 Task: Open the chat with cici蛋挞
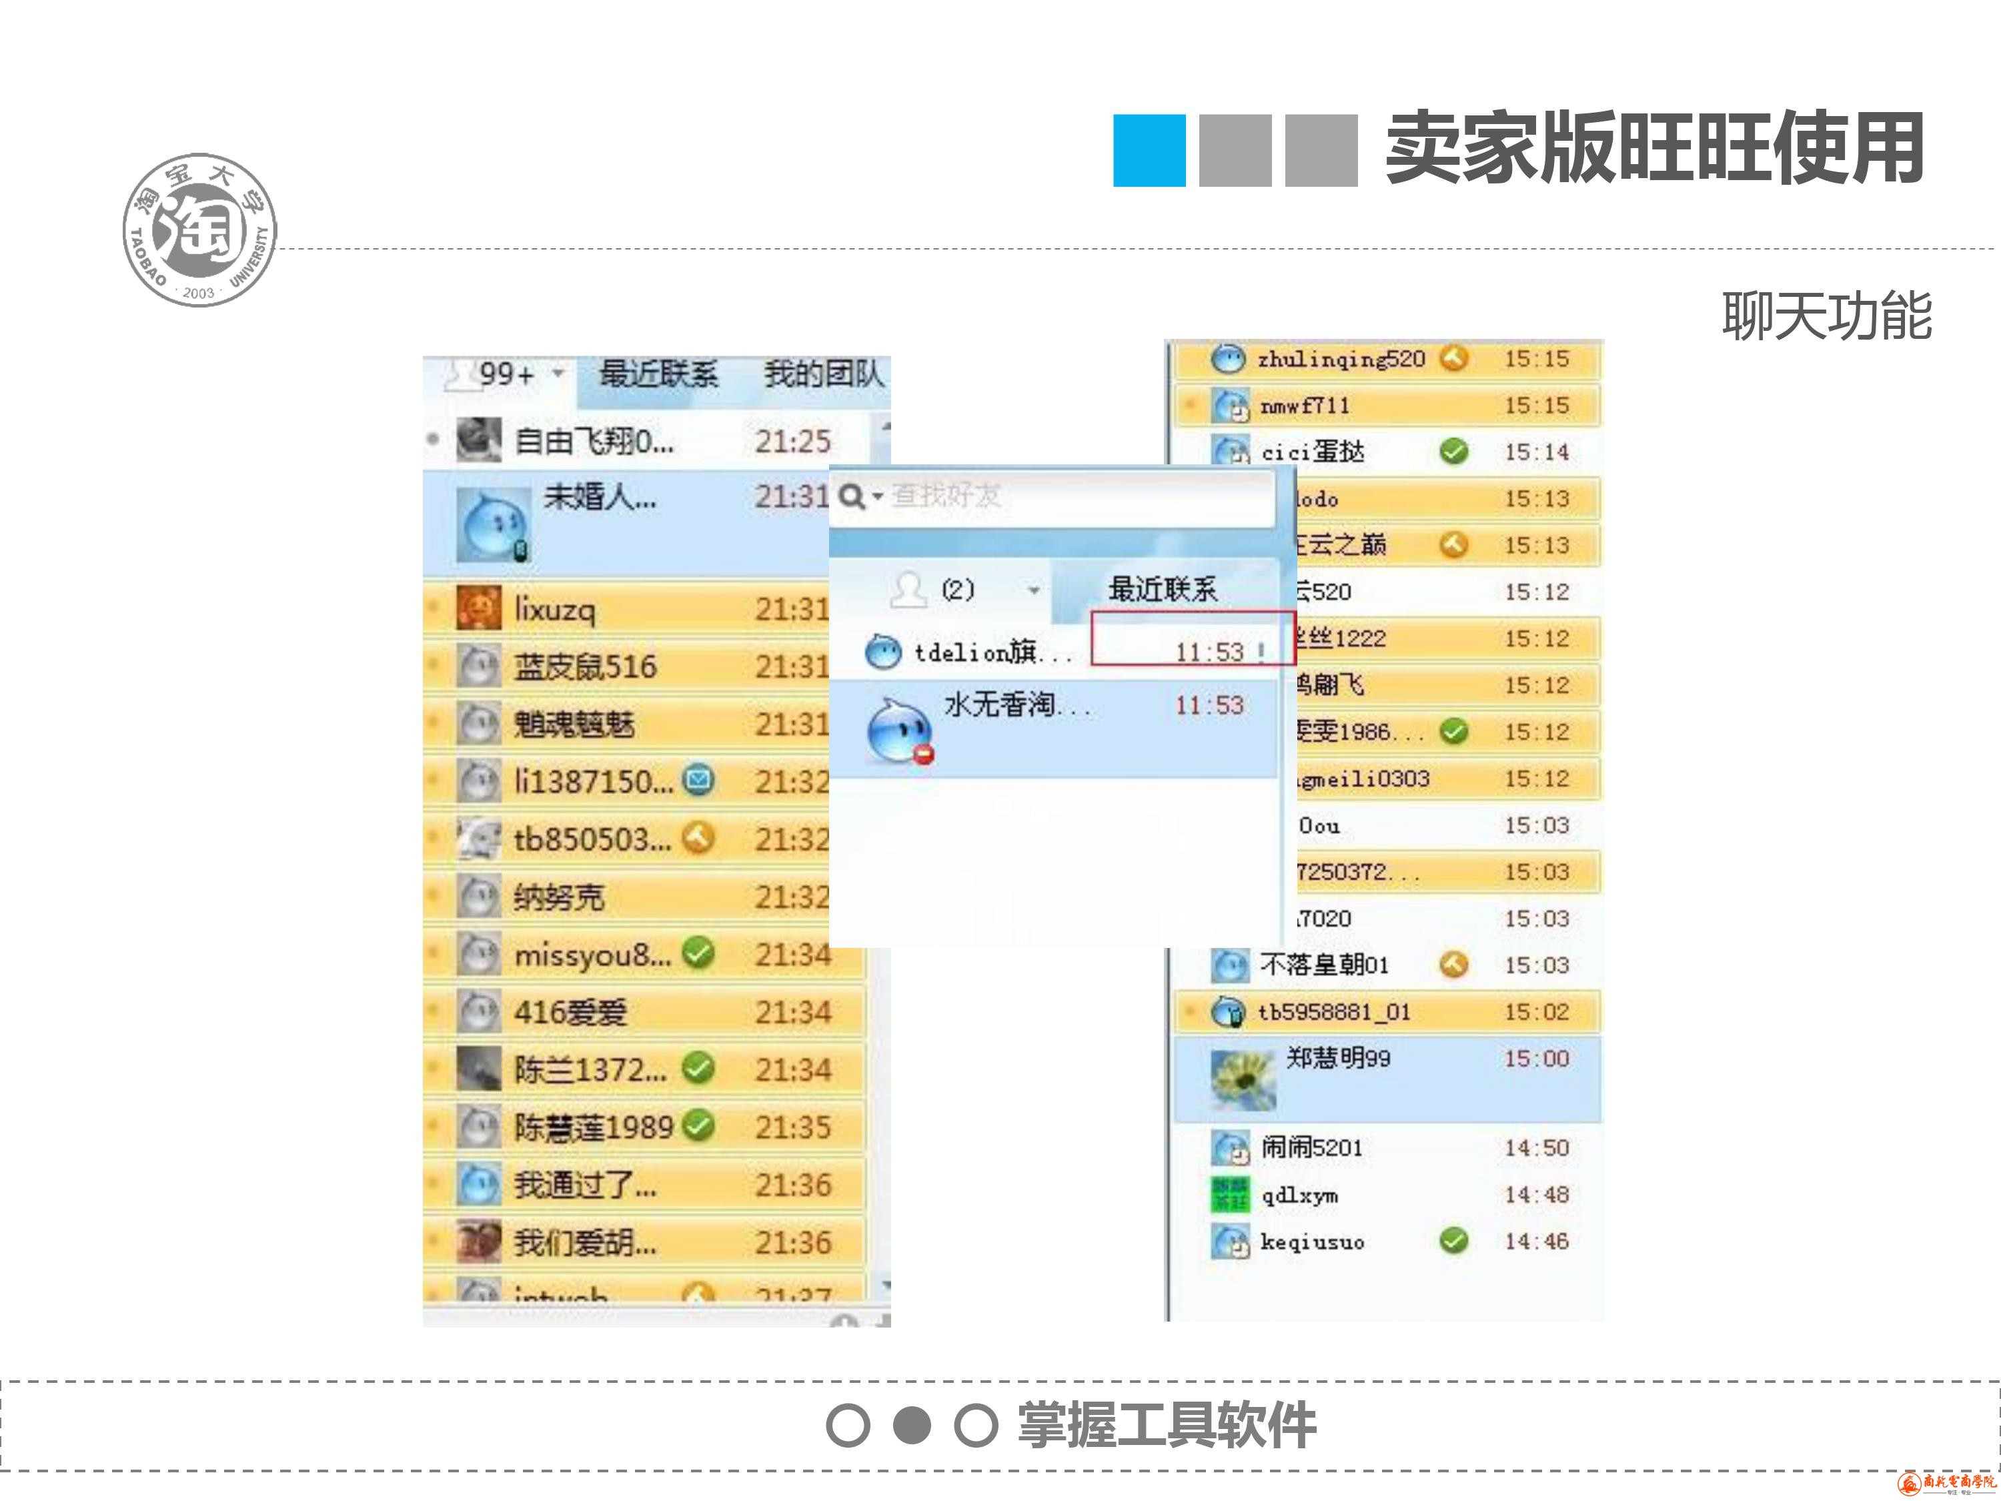1387,452
